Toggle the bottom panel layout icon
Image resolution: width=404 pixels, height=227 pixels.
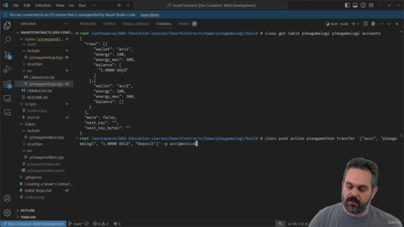[x=355, y=5]
